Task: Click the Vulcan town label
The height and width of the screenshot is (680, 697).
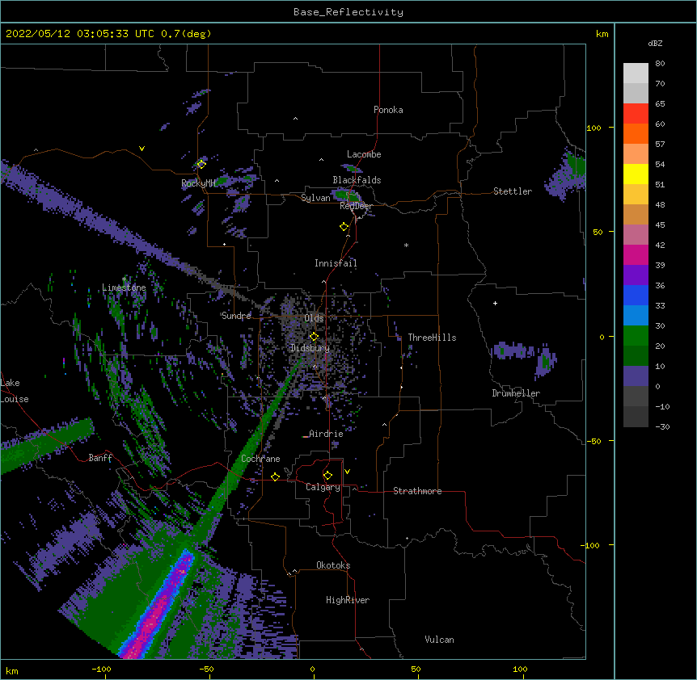Action: click(x=439, y=640)
